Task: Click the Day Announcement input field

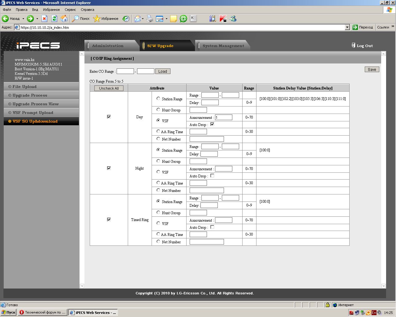Action: (223, 117)
